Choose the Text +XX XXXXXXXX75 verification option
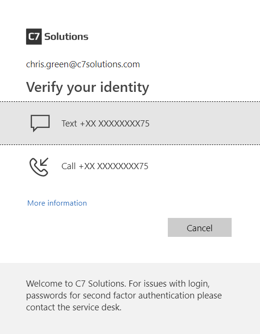The width and height of the screenshot is (260, 334). click(x=130, y=123)
